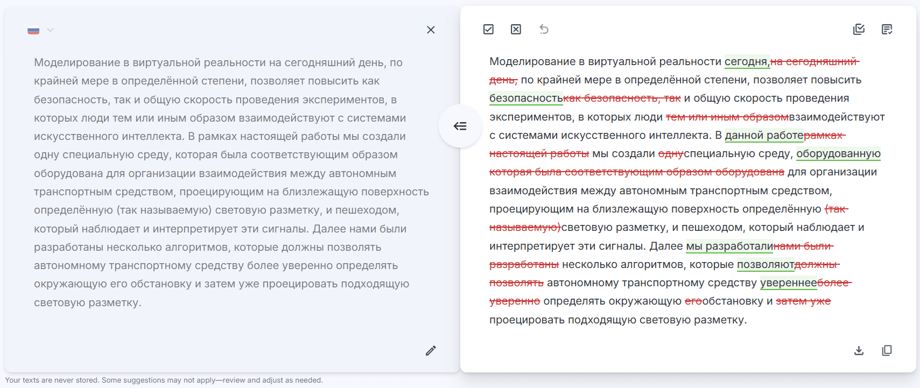Reject all changes with X box icon
The width and height of the screenshot is (920, 388).
click(x=516, y=30)
